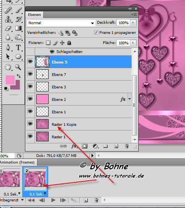Select the Zoom magnifier tool
This screenshot has height=208, width=185.
tap(18, 67)
